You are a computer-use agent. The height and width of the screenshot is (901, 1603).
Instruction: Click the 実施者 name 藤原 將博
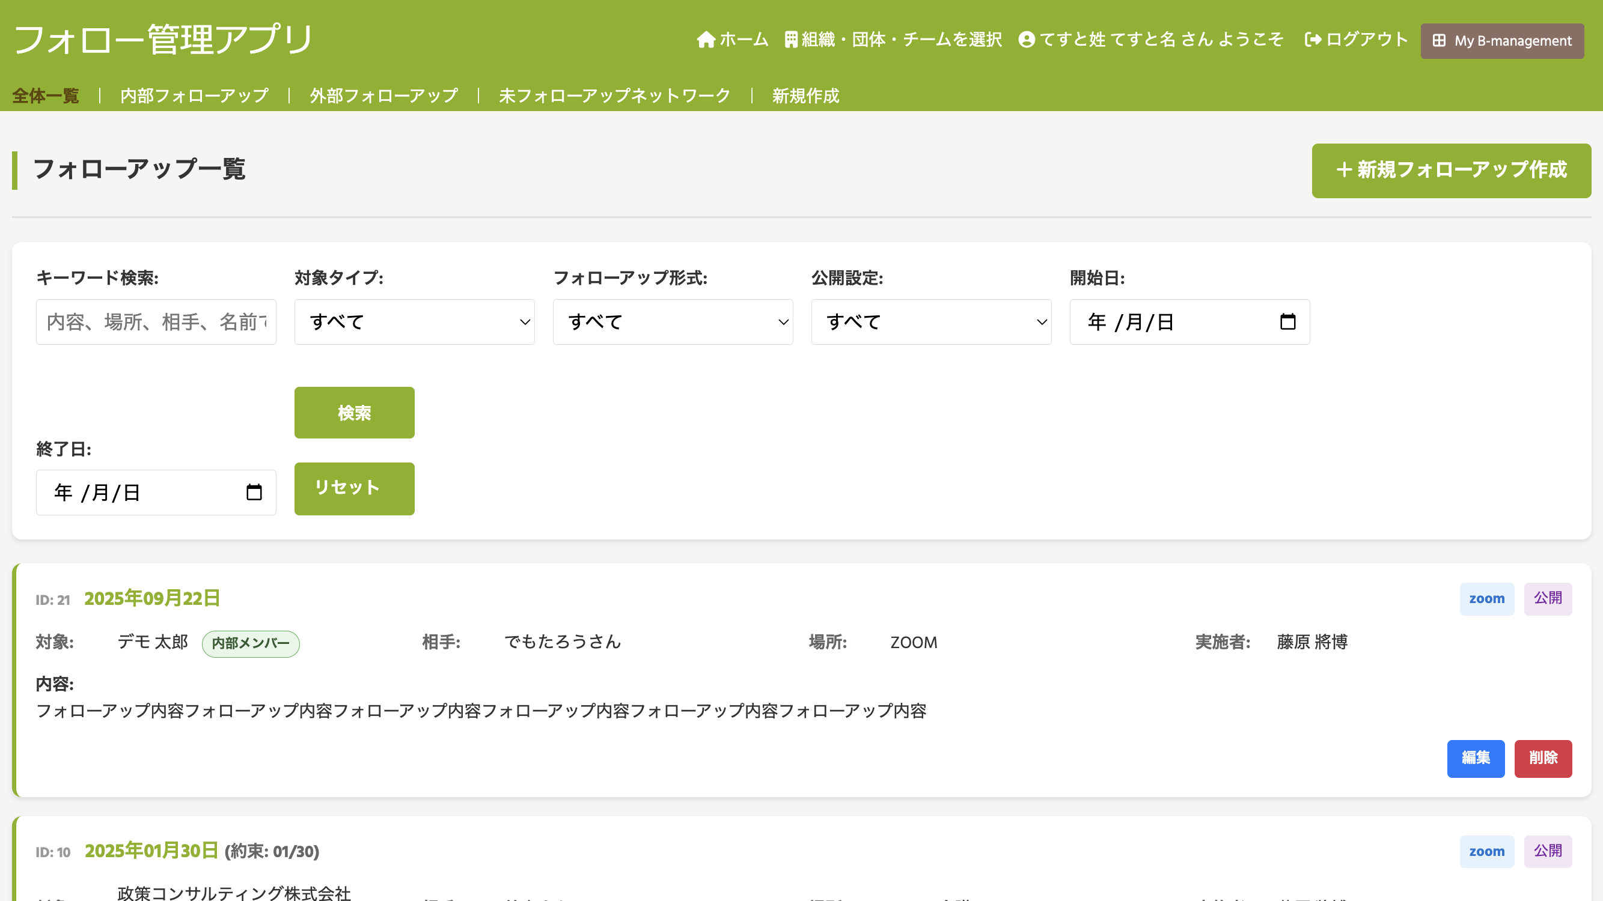[x=1313, y=642]
